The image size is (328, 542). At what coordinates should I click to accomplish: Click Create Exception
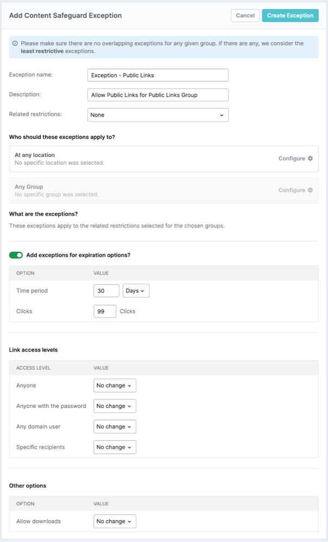pos(290,16)
